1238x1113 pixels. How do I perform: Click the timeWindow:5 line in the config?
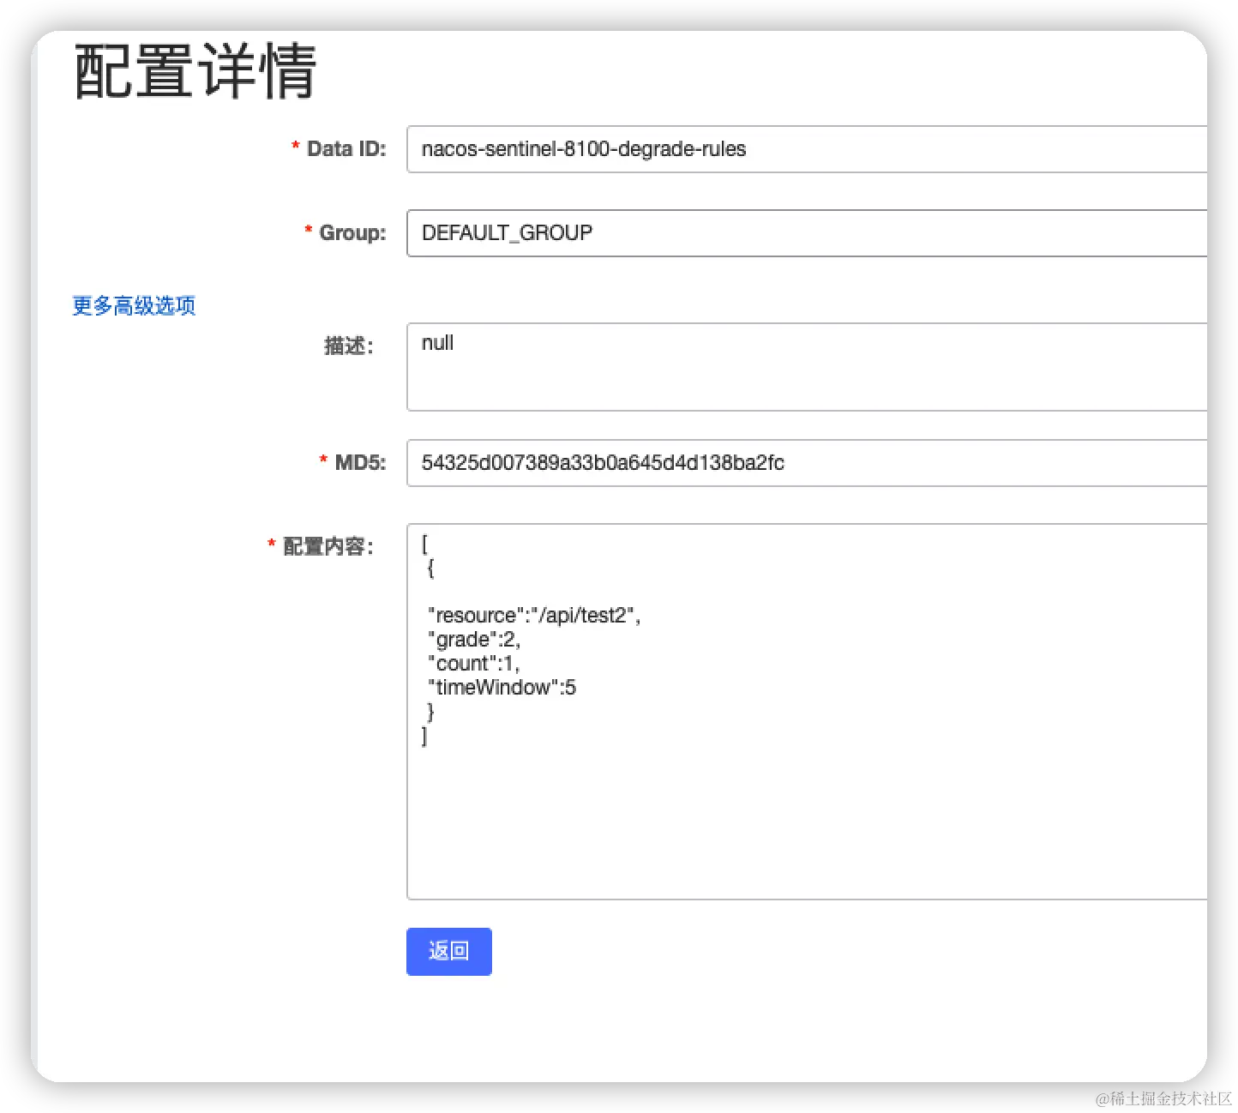(501, 687)
